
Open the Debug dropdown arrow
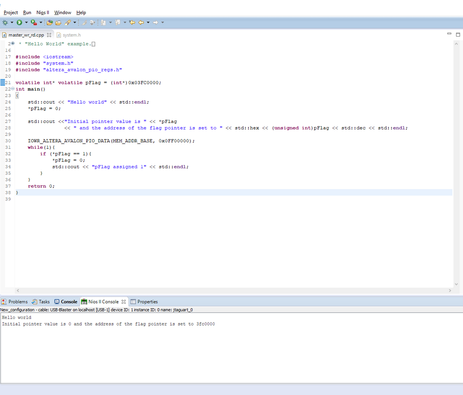tap(12, 22)
